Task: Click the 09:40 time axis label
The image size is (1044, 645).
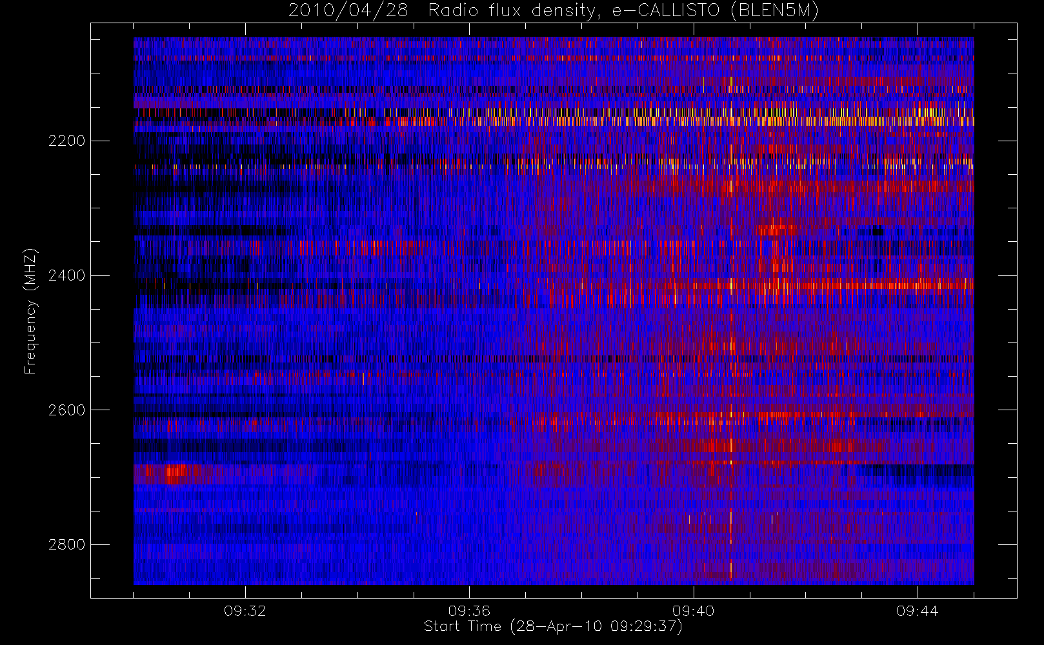Action: [693, 611]
